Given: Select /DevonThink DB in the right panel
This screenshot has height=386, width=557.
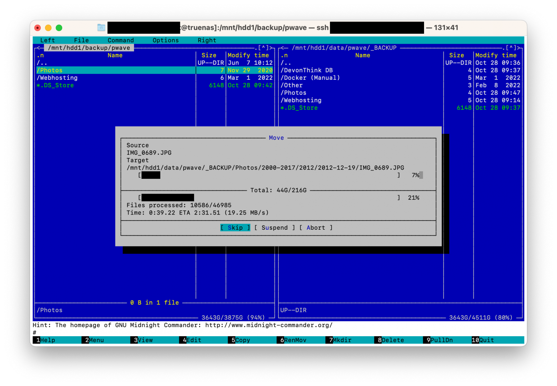Looking at the screenshot, I should click(306, 70).
